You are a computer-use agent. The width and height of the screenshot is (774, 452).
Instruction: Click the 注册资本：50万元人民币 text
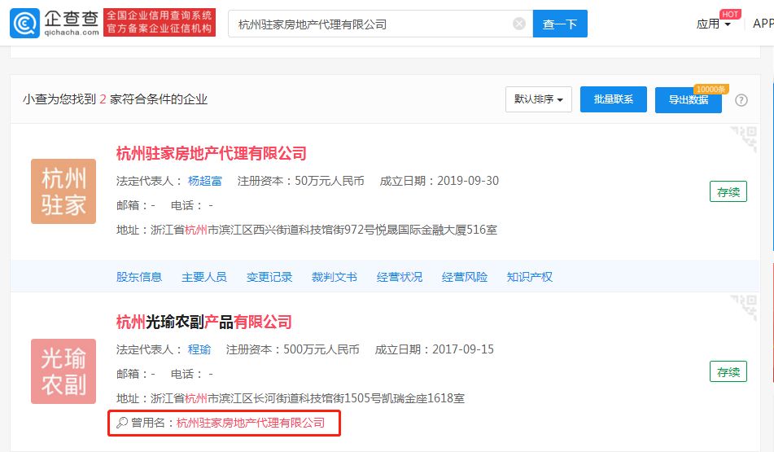(300, 181)
